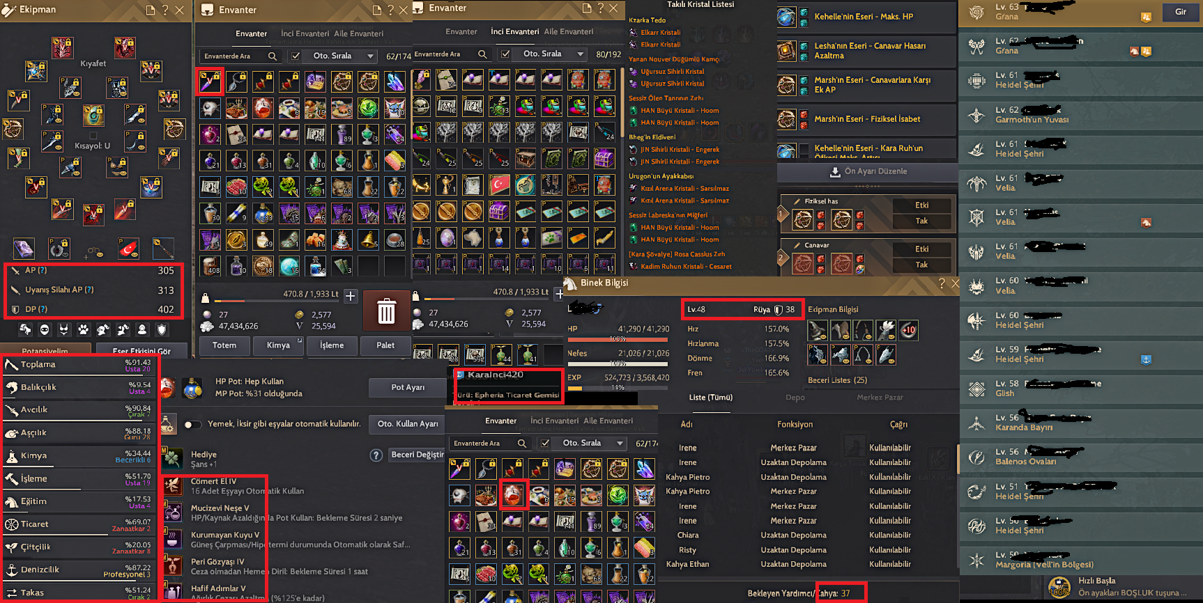
Task: Click the Gir button for the character
Action: click(1181, 12)
